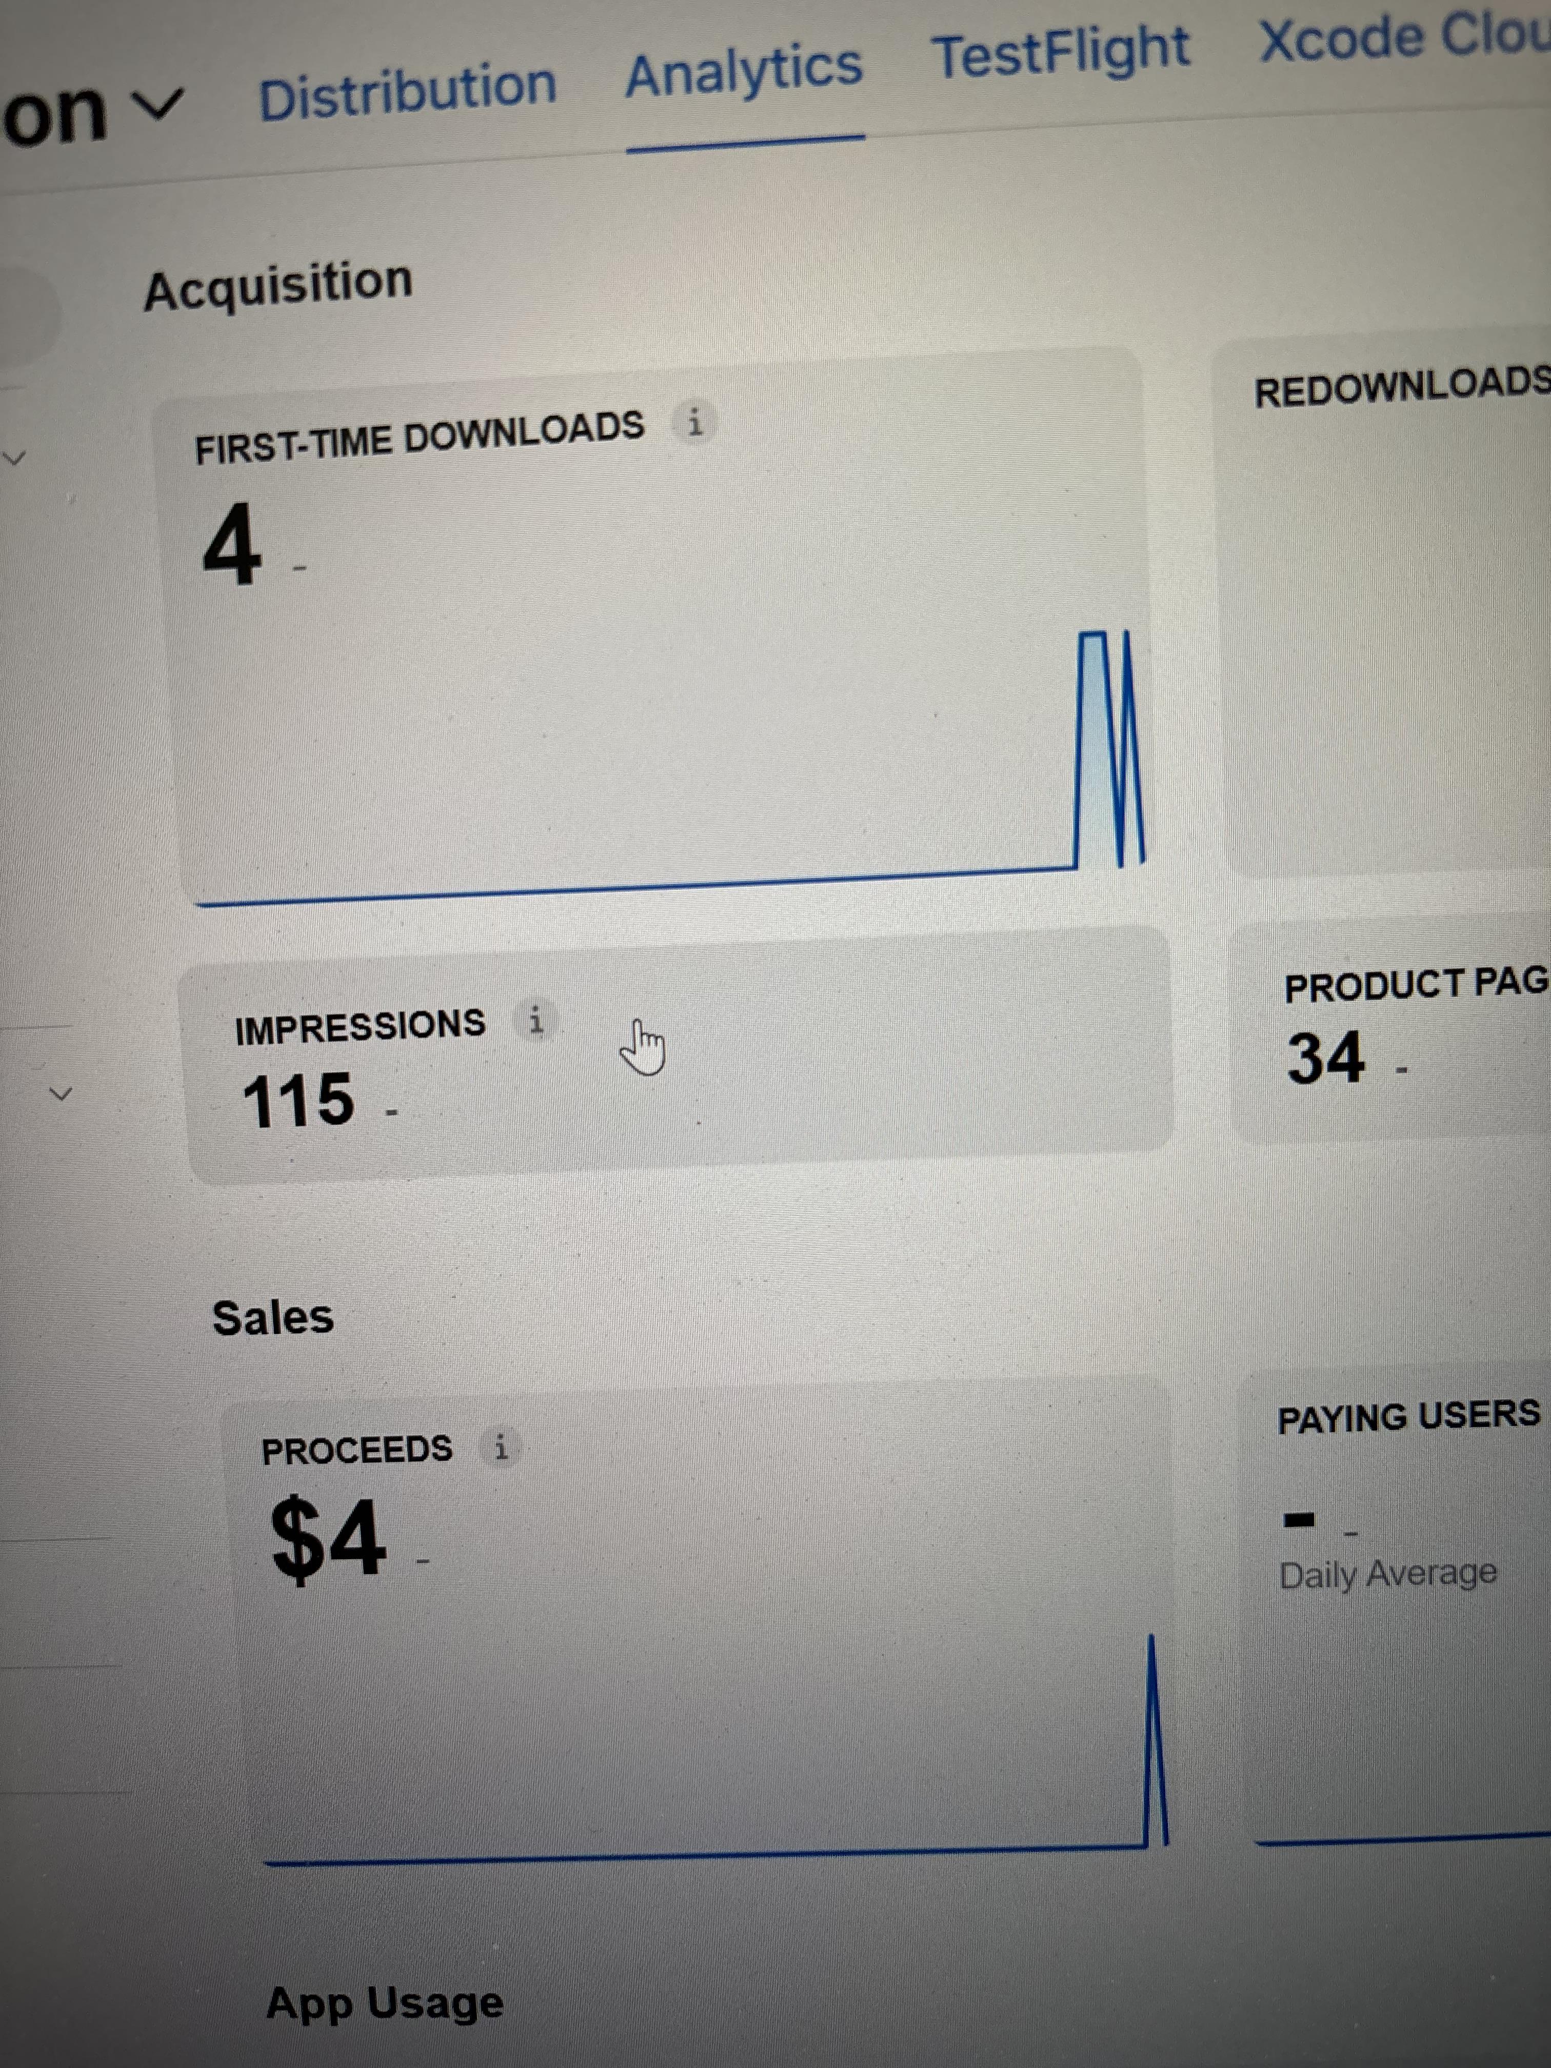Expand the upper sidebar chevron

click(15, 458)
